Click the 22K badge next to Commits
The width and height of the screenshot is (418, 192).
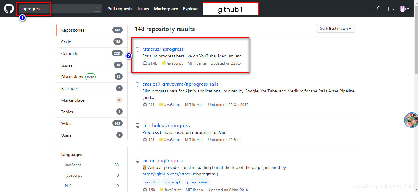pyautogui.click(x=117, y=53)
